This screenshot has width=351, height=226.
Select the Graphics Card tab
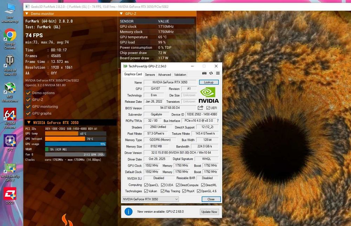[133, 74]
